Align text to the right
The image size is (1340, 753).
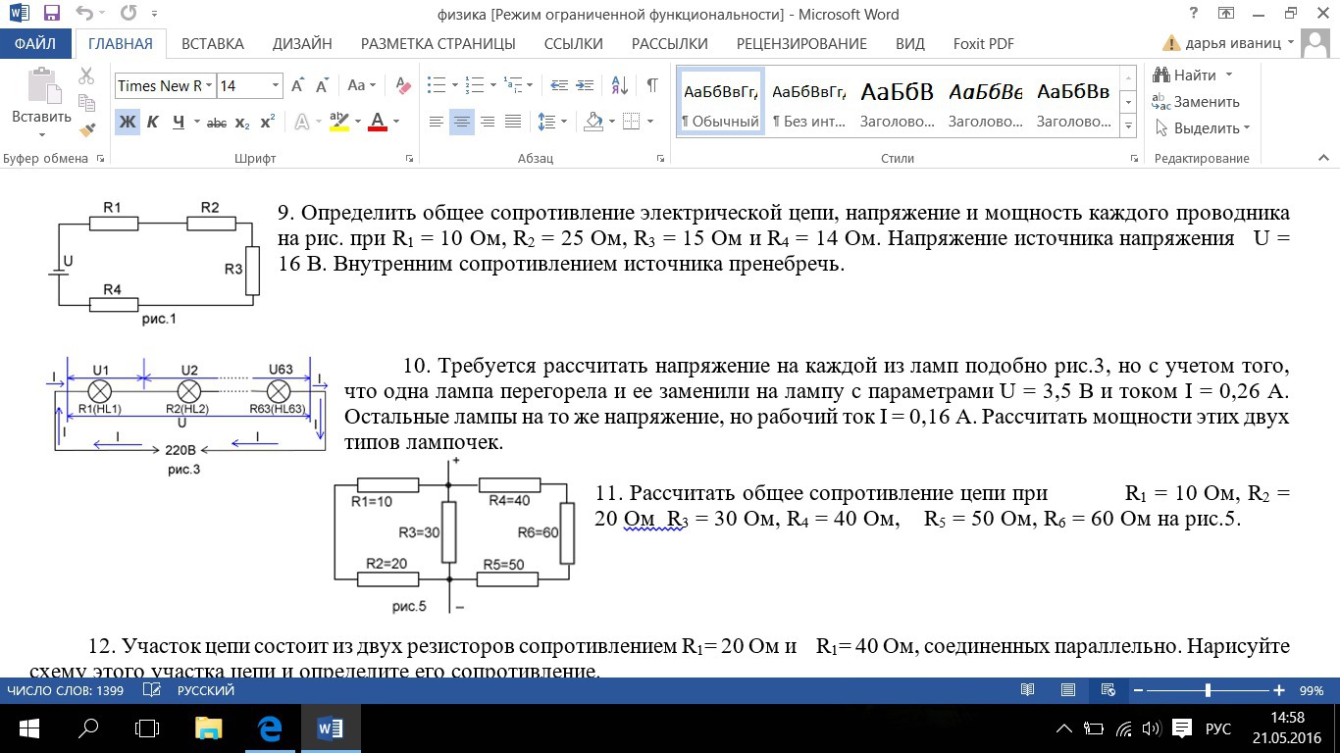coord(488,123)
